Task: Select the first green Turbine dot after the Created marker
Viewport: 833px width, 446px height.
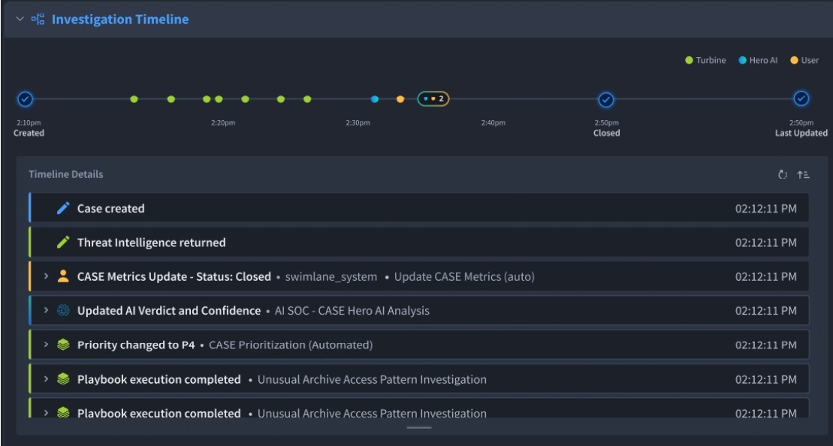Action: 134,99
